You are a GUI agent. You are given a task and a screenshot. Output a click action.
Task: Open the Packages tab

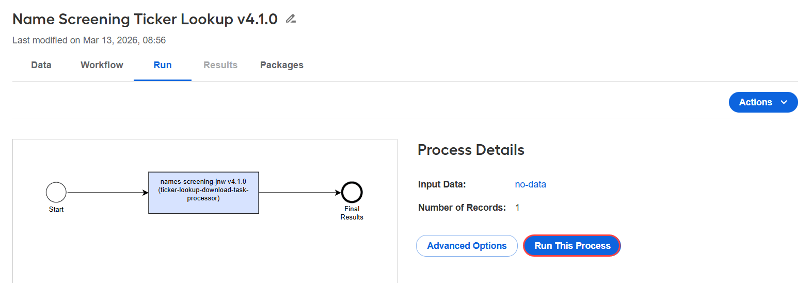click(x=282, y=65)
